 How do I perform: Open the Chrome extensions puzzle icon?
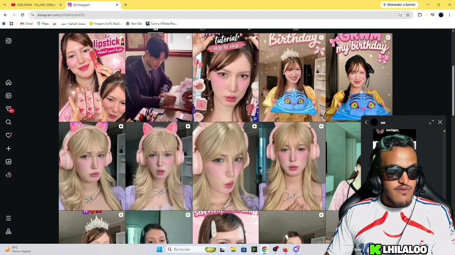tap(420, 15)
